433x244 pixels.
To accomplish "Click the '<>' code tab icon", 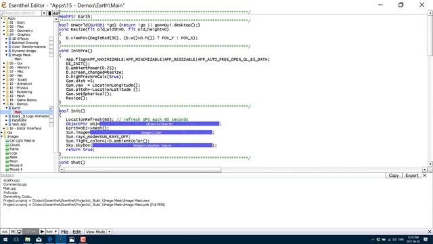I will (55, 13).
